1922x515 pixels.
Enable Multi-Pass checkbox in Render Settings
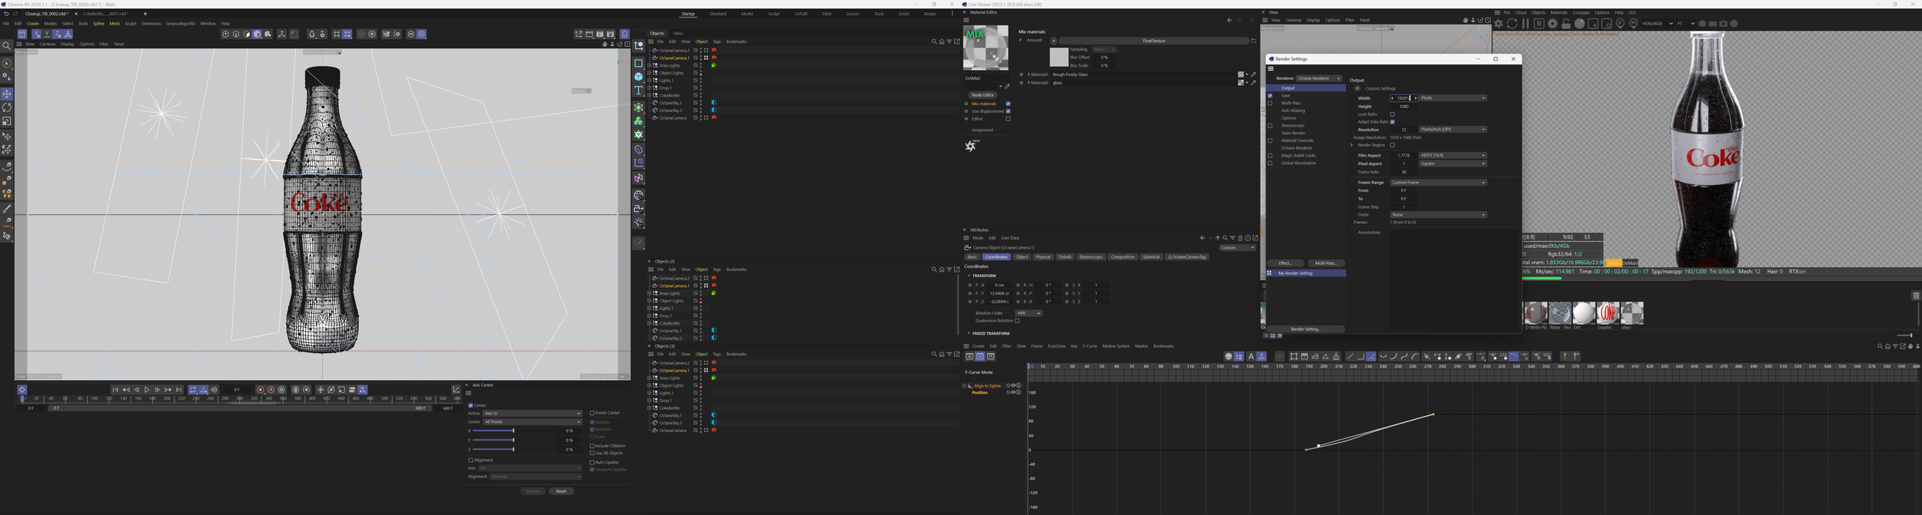pos(1270,103)
